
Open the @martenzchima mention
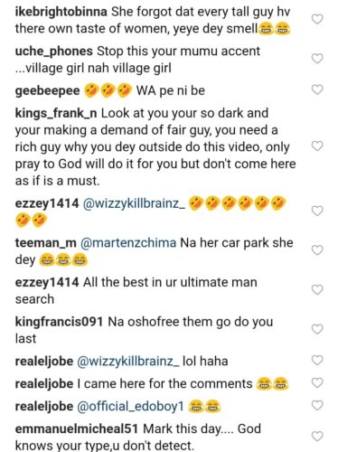128,243
